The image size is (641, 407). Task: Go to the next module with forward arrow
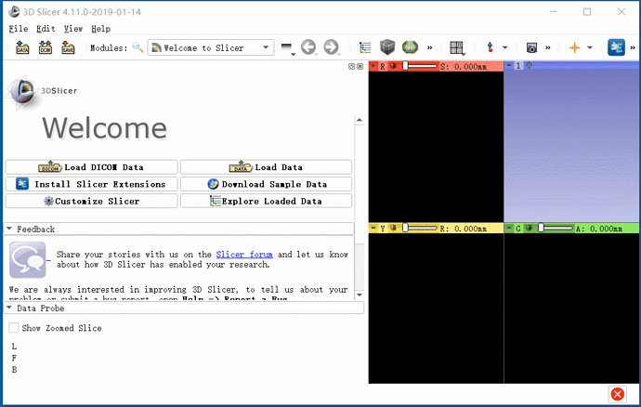point(332,47)
